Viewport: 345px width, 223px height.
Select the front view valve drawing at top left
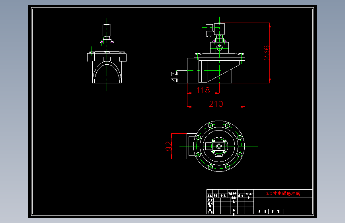(x=107, y=54)
